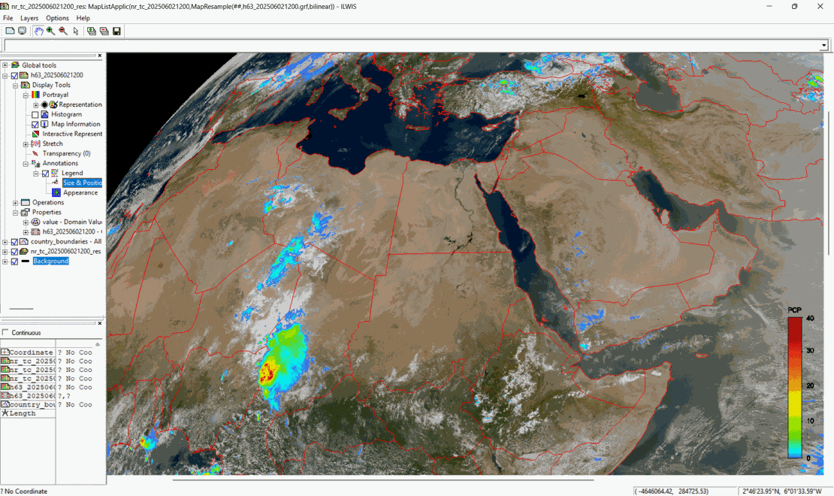834x496 pixels.
Task: Click the Save View diskette icon
Action: (116, 31)
